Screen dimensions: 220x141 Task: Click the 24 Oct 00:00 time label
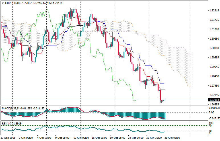pyautogui.click(x=136, y=138)
